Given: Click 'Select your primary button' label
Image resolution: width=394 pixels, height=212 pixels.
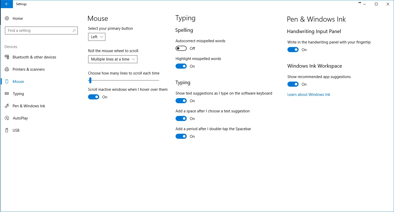Looking at the screenshot, I should (110, 28).
